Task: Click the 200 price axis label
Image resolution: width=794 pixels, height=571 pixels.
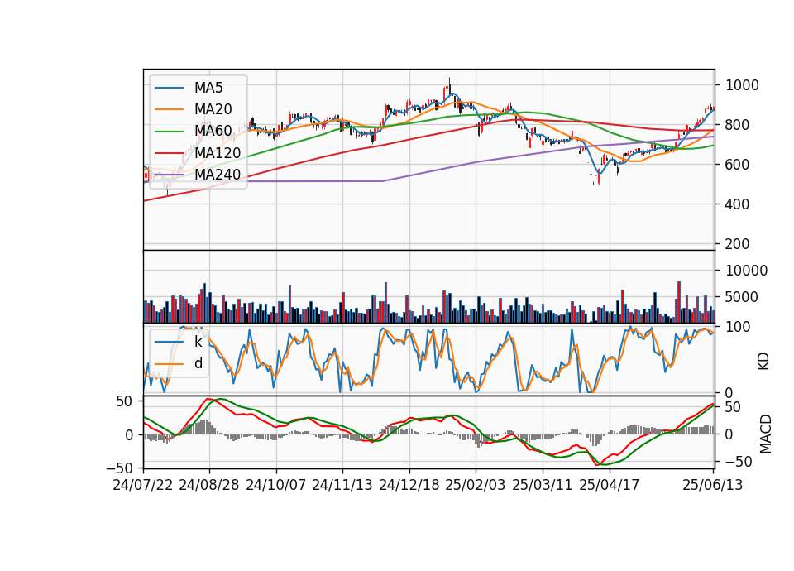Action: [737, 243]
